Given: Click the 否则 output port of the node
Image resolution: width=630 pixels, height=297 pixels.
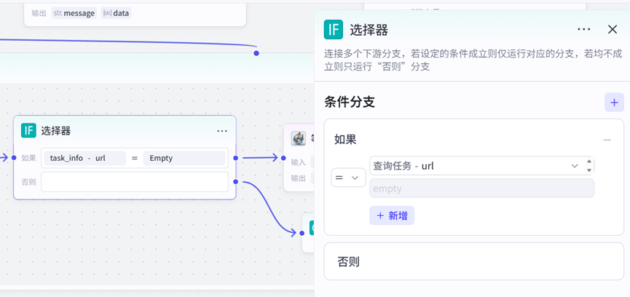Looking at the screenshot, I should (236, 182).
